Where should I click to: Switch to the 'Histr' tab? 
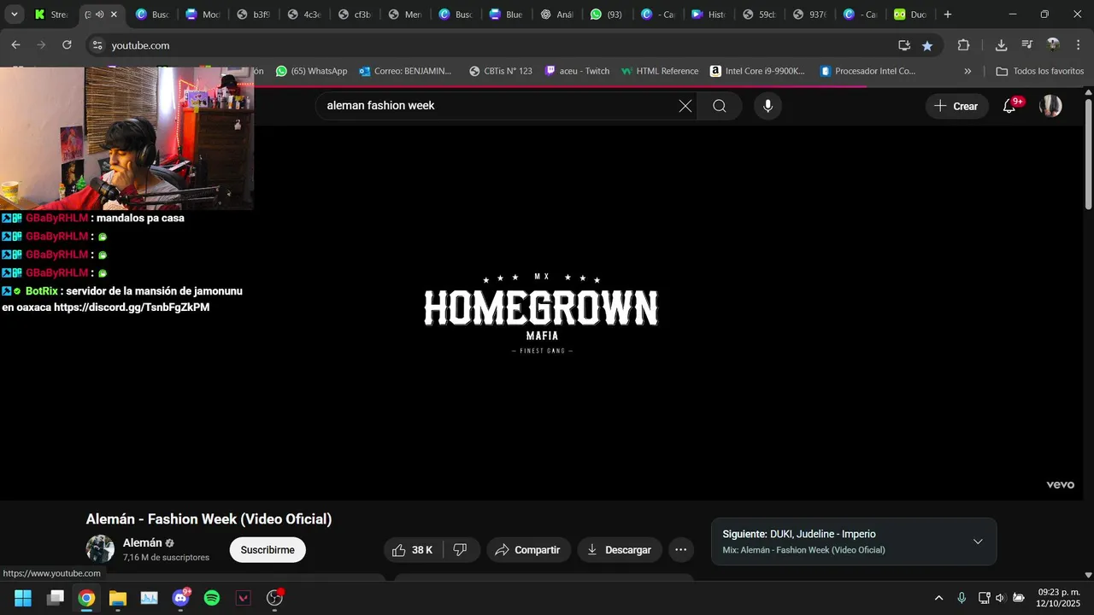pos(709,15)
